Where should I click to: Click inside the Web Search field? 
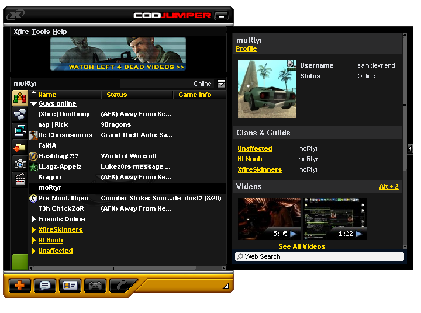[319, 256]
